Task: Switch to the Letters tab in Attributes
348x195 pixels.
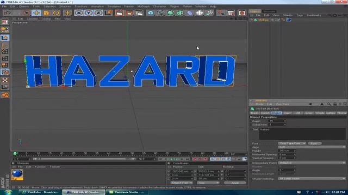Action: click(331, 113)
